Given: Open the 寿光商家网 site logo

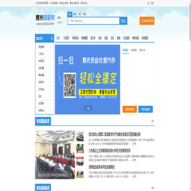Looking at the screenshot, I should [45, 20].
